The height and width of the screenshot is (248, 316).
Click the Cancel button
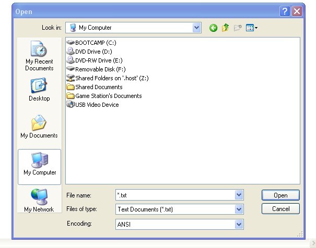(x=280, y=209)
